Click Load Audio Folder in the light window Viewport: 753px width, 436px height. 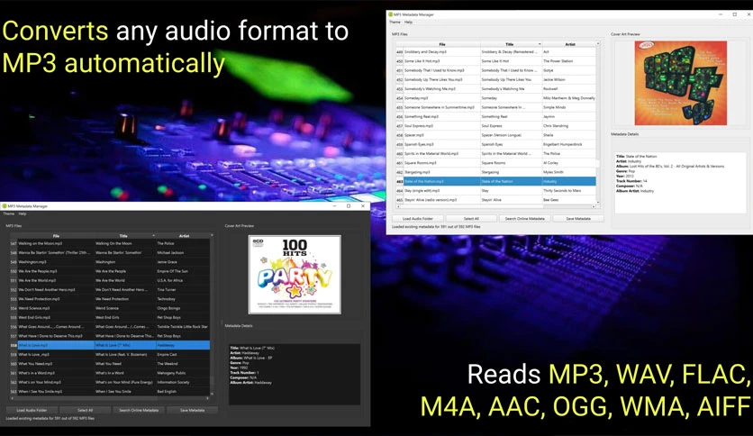pyautogui.click(x=417, y=219)
